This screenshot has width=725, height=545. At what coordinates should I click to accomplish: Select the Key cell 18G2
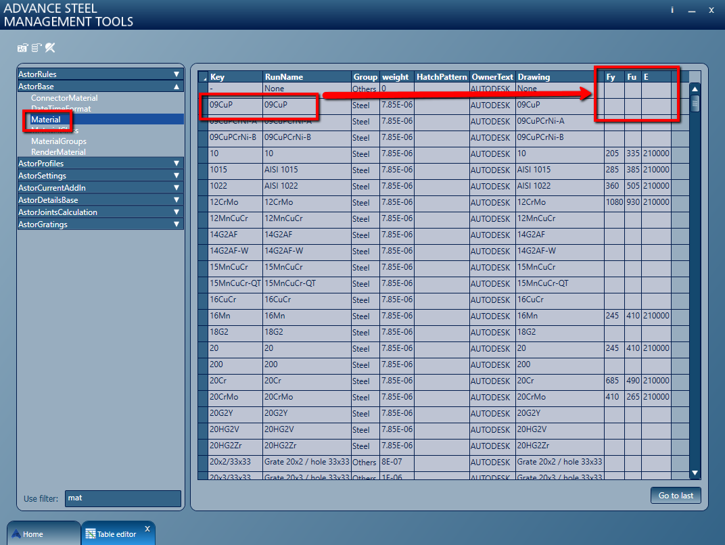tap(235, 333)
